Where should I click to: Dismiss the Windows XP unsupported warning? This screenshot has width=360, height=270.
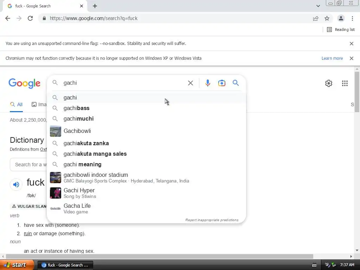[352, 58]
